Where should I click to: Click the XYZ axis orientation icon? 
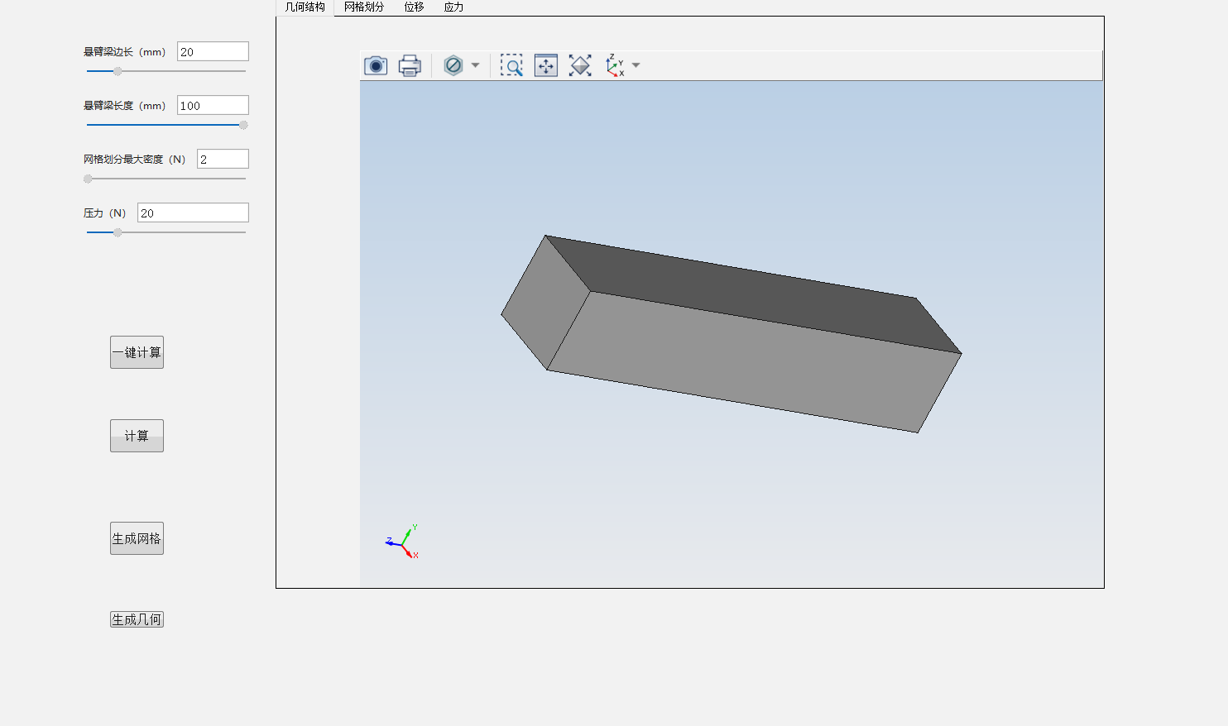point(615,65)
